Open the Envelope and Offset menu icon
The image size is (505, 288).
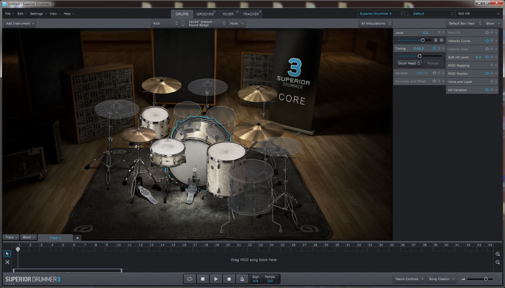(x=439, y=81)
